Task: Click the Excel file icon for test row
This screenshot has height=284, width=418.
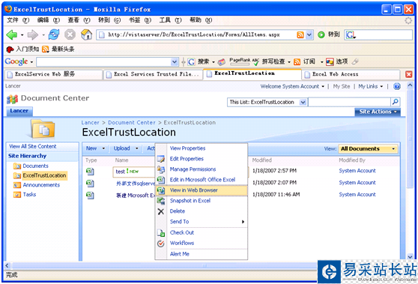Action: (90, 171)
